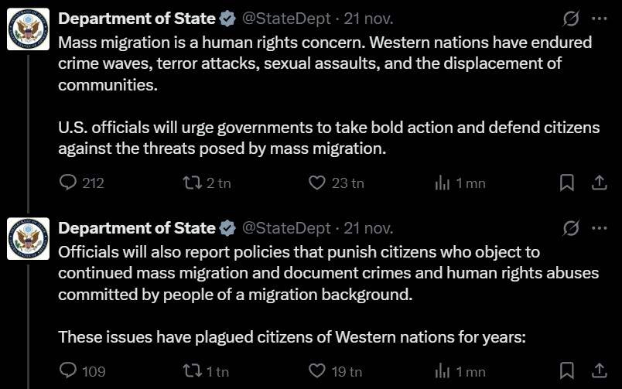The width and height of the screenshot is (622, 389).
Task: Share the first tweet
Action: (599, 183)
